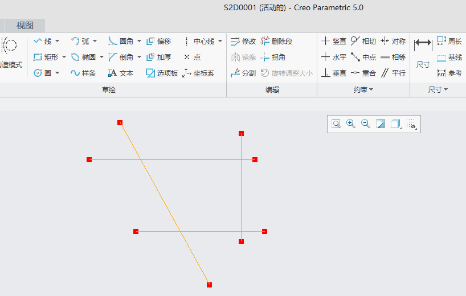Apply the 相切 (Tangent) constraint
466x296 pixels.
(x=363, y=41)
